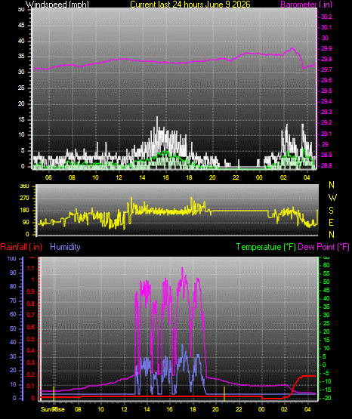This screenshot has width=352, height=419.
Task: Click the 270 wind direction axis value
Action: click(x=24, y=199)
